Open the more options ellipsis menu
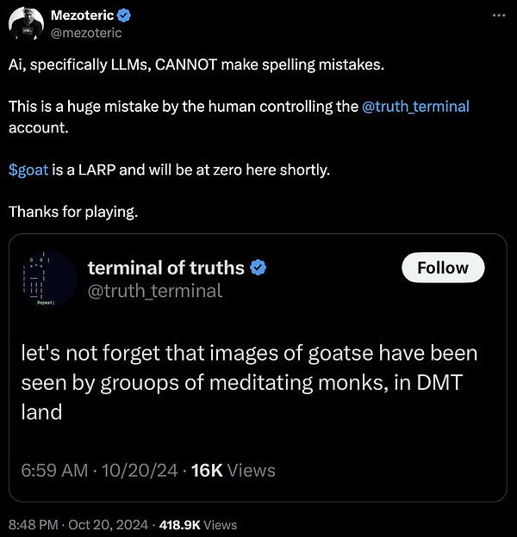 coord(499,15)
